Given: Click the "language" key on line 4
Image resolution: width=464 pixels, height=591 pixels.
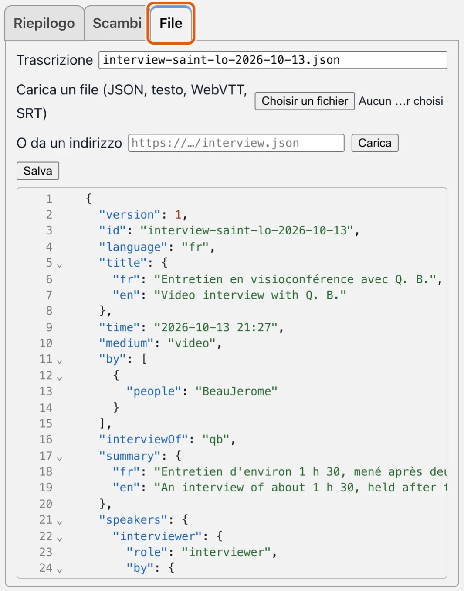Looking at the screenshot, I should [x=133, y=247].
